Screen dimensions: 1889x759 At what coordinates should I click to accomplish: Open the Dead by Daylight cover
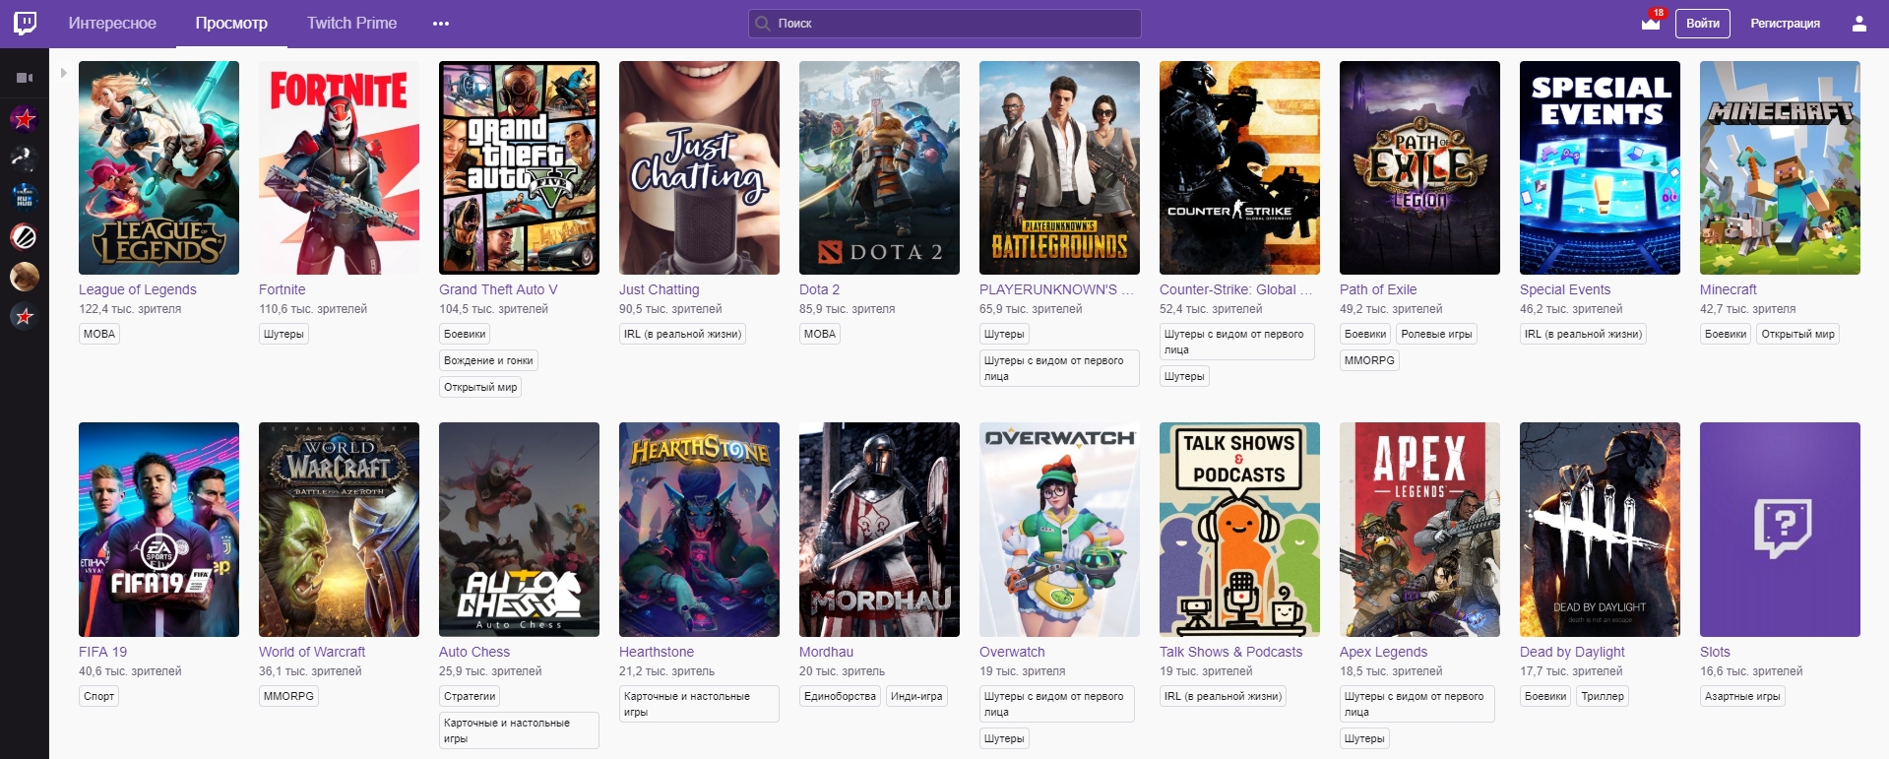[1600, 530]
